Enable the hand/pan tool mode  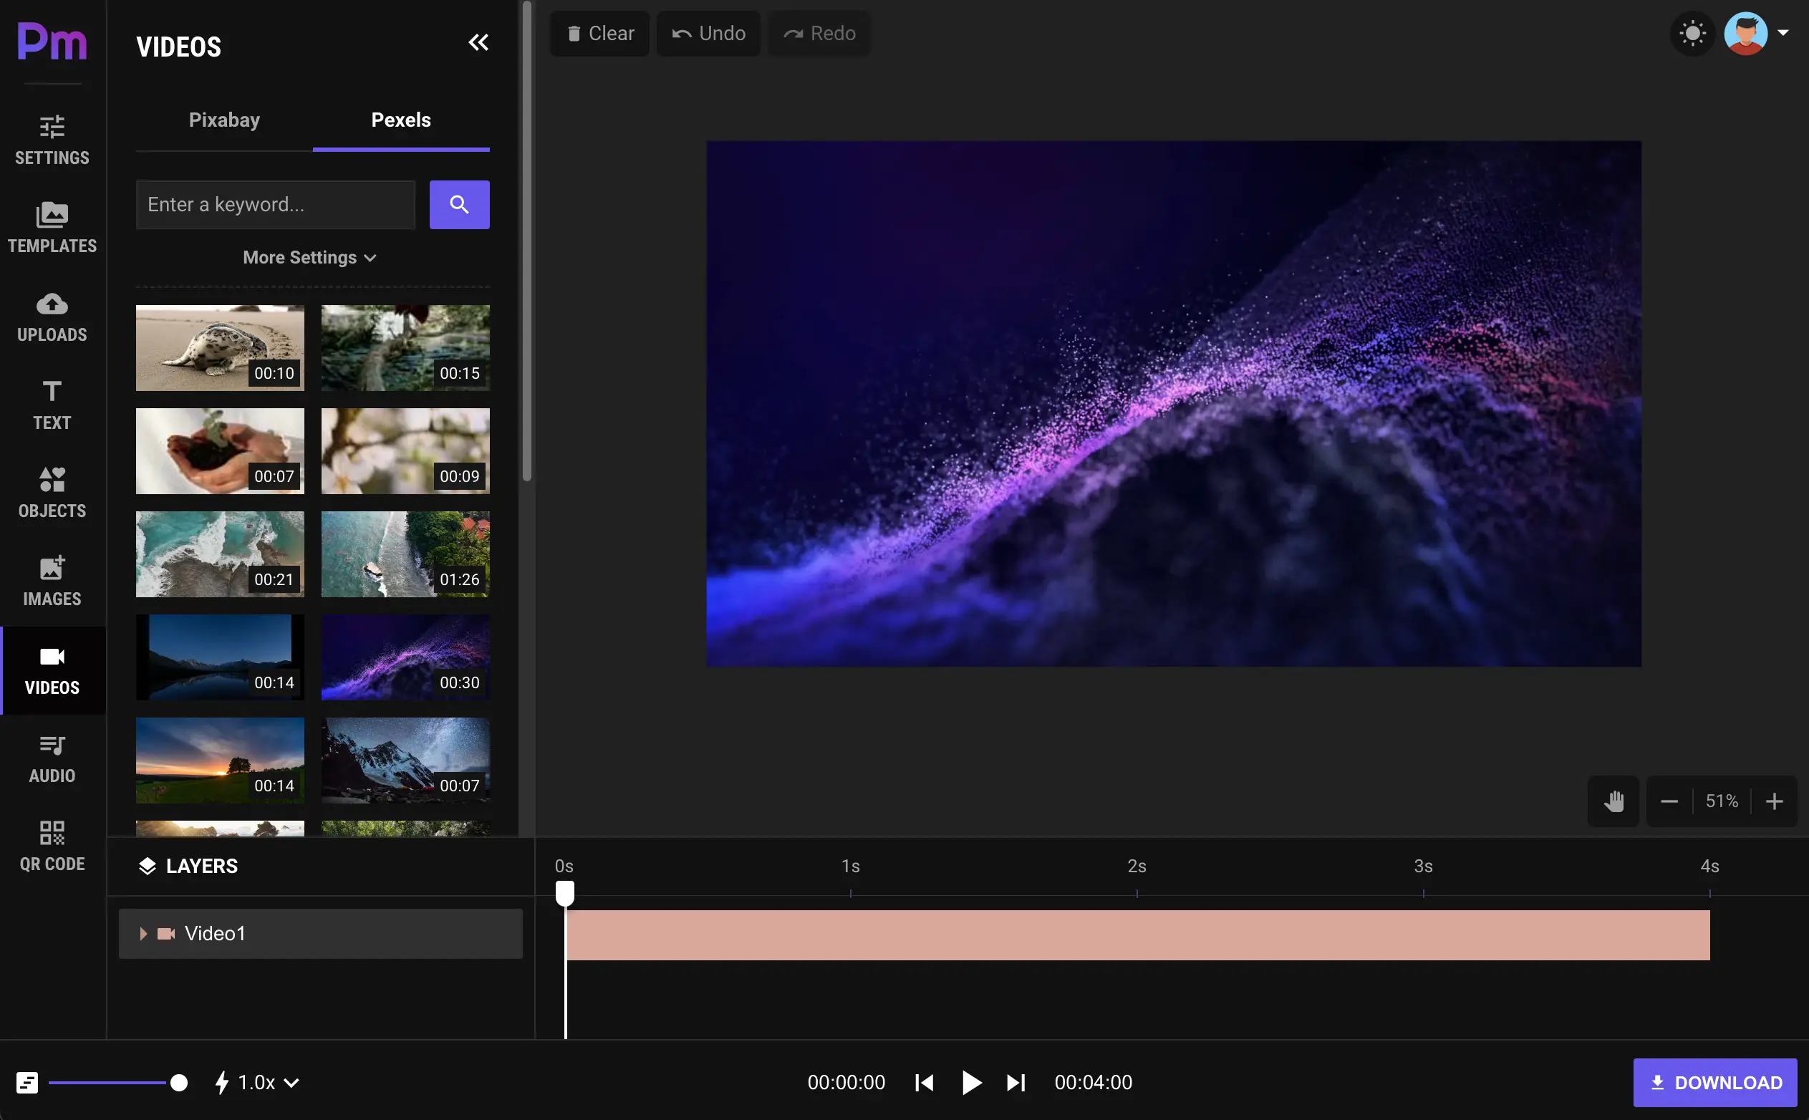pyautogui.click(x=1613, y=801)
